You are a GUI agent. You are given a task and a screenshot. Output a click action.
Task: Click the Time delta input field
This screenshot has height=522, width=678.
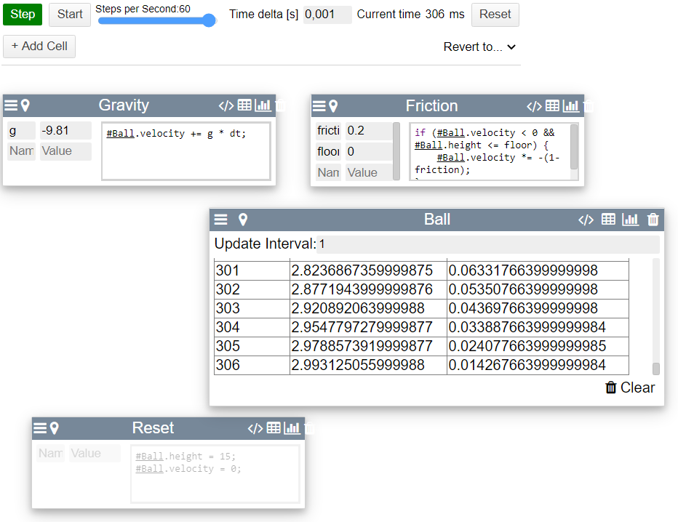coord(327,15)
